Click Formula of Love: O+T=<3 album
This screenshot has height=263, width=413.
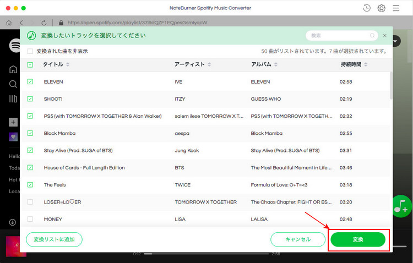click(279, 185)
